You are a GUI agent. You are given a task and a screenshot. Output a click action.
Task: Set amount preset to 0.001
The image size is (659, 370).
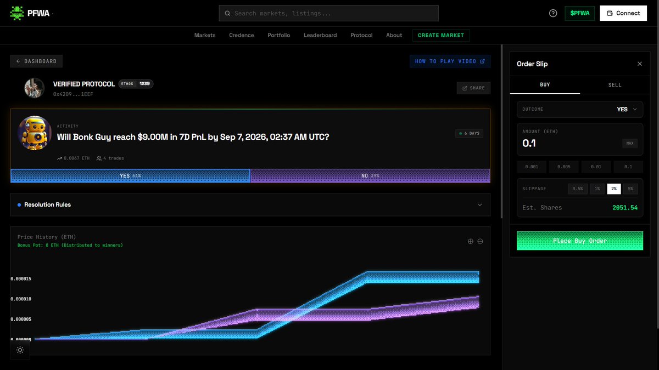(x=532, y=167)
